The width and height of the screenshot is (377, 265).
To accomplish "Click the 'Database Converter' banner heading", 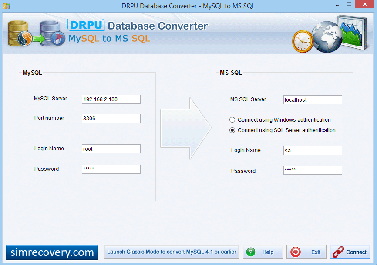I will point(158,26).
